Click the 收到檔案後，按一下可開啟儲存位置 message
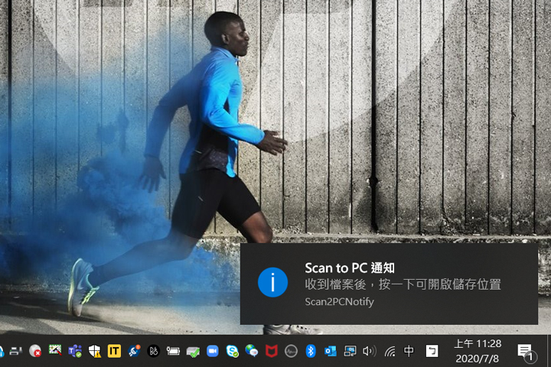Image resolution: width=551 pixels, height=367 pixels. pos(403,284)
